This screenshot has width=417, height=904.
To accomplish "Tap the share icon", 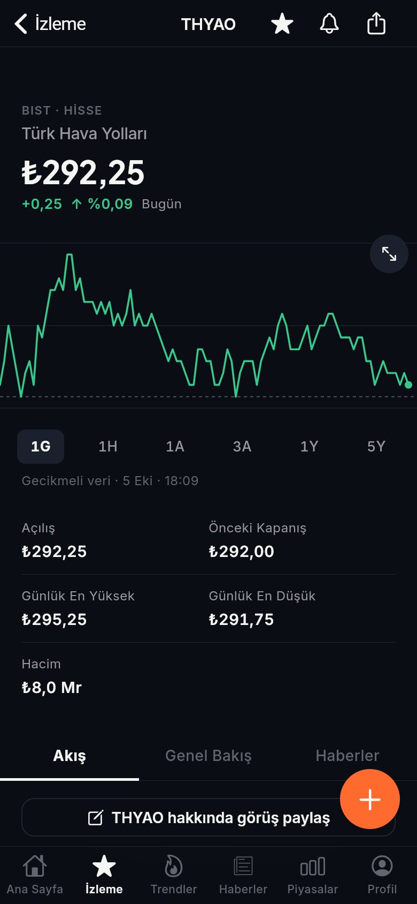I will (x=376, y=24).
